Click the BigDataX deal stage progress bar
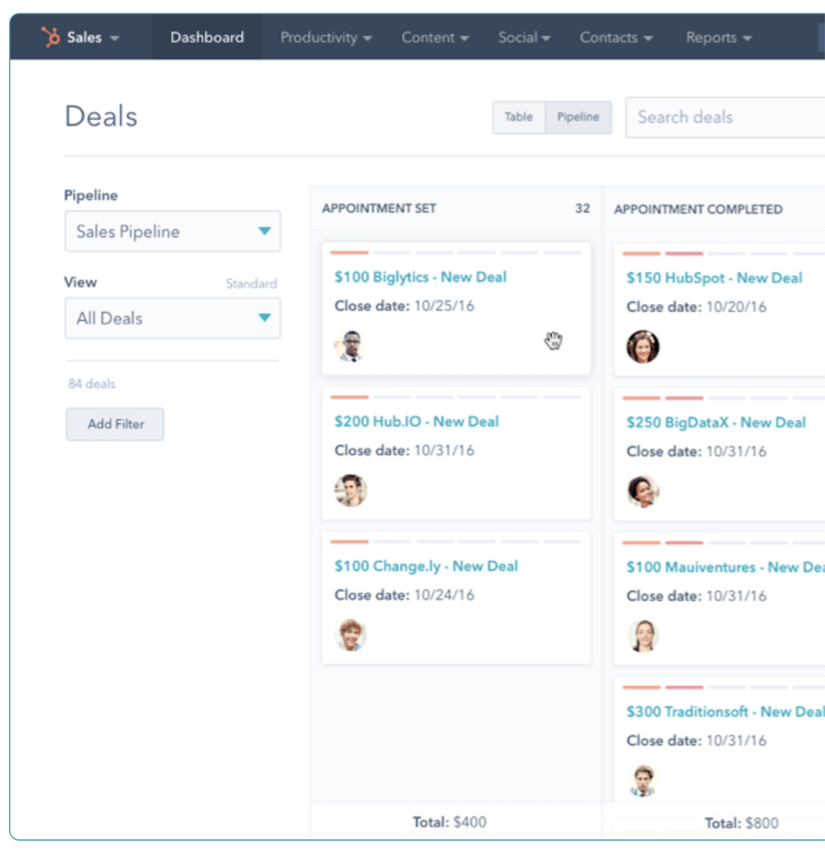 pyautogui.click(x=723, y=398)
